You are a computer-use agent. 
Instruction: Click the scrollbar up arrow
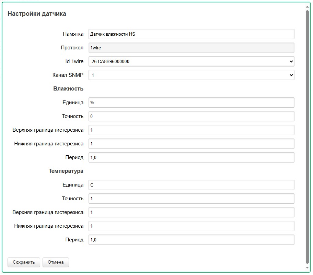tap(307, 7)
